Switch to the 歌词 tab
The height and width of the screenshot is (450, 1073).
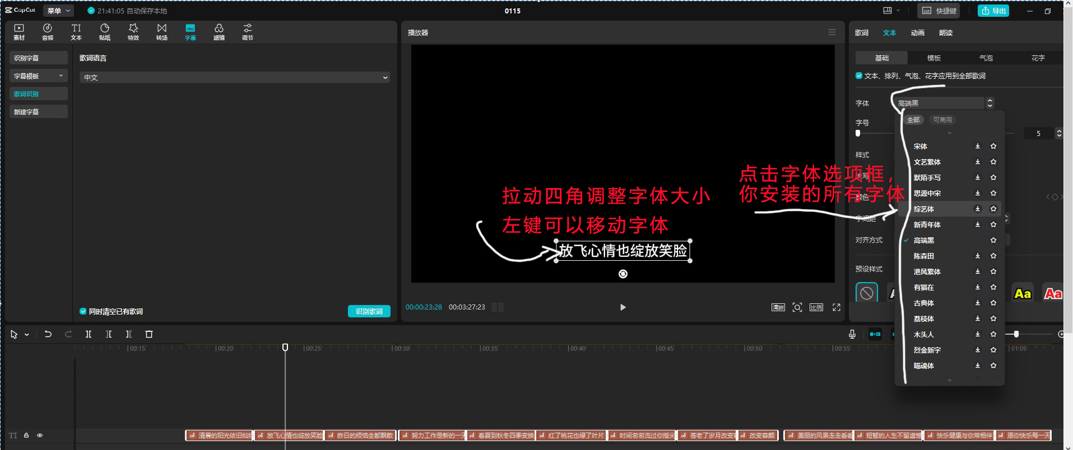tap(862, 32)
